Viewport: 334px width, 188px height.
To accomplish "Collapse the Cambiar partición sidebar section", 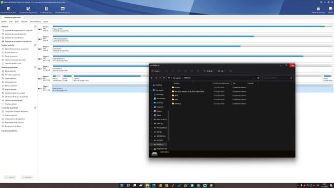I will coord(35,45).
